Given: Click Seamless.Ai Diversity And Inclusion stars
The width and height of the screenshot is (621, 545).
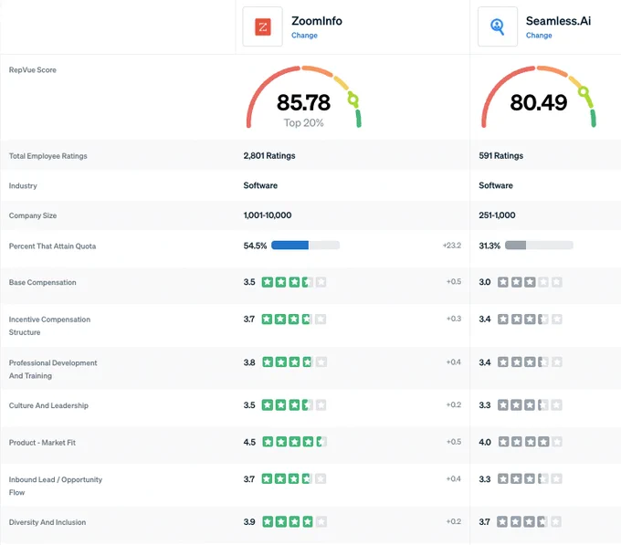Looking at the screenshot, I should point(529,521).
